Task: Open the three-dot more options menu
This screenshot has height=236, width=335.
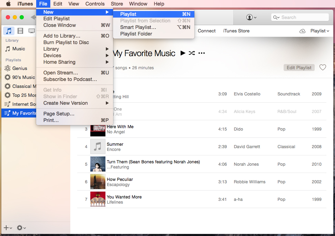Action: [202, 53]
